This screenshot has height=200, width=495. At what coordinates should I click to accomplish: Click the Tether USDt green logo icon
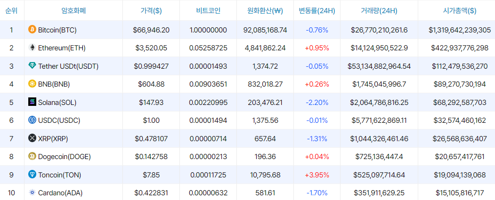pos(32,66)
